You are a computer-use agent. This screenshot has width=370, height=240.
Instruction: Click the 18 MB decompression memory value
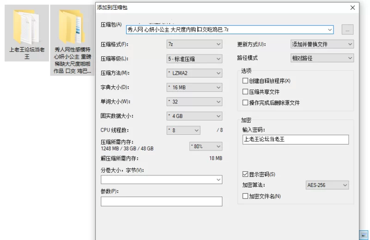pyautogui.click(x=216, y=158)
